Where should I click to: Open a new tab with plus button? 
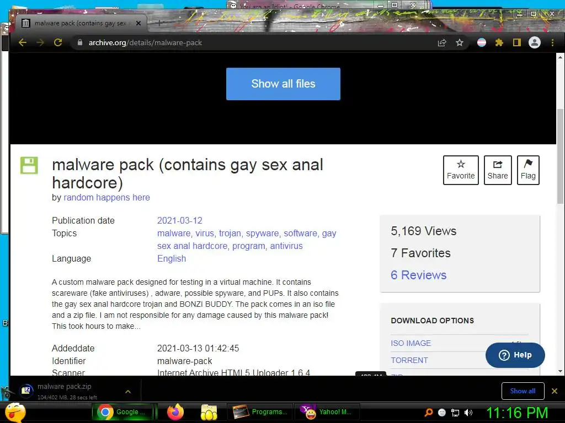coord(159,23)
